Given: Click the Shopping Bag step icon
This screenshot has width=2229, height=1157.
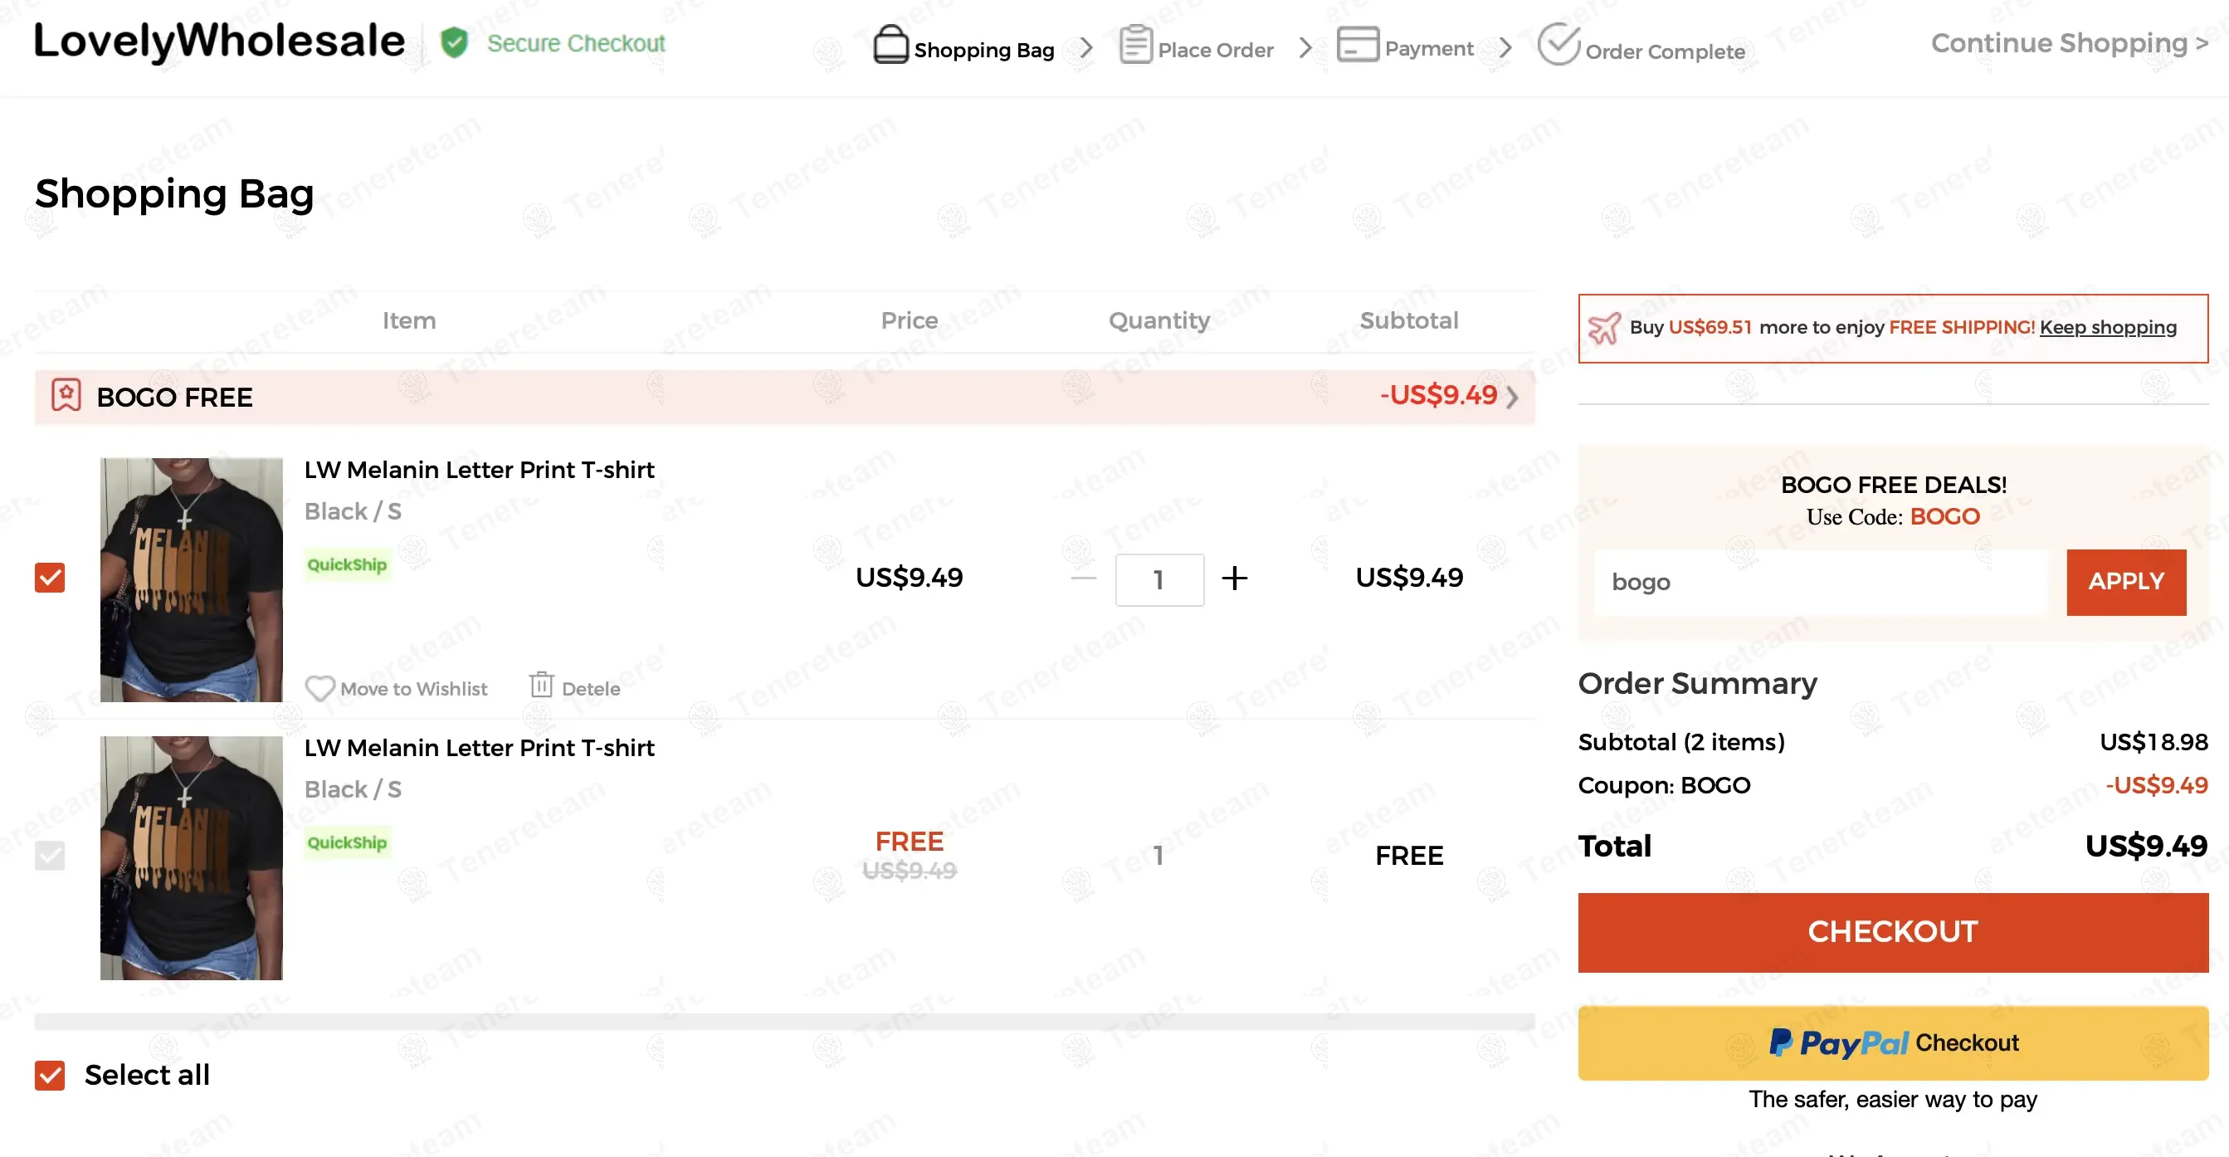Looking at the screenshot, I should pyautogui.click(x=890, y=44).
